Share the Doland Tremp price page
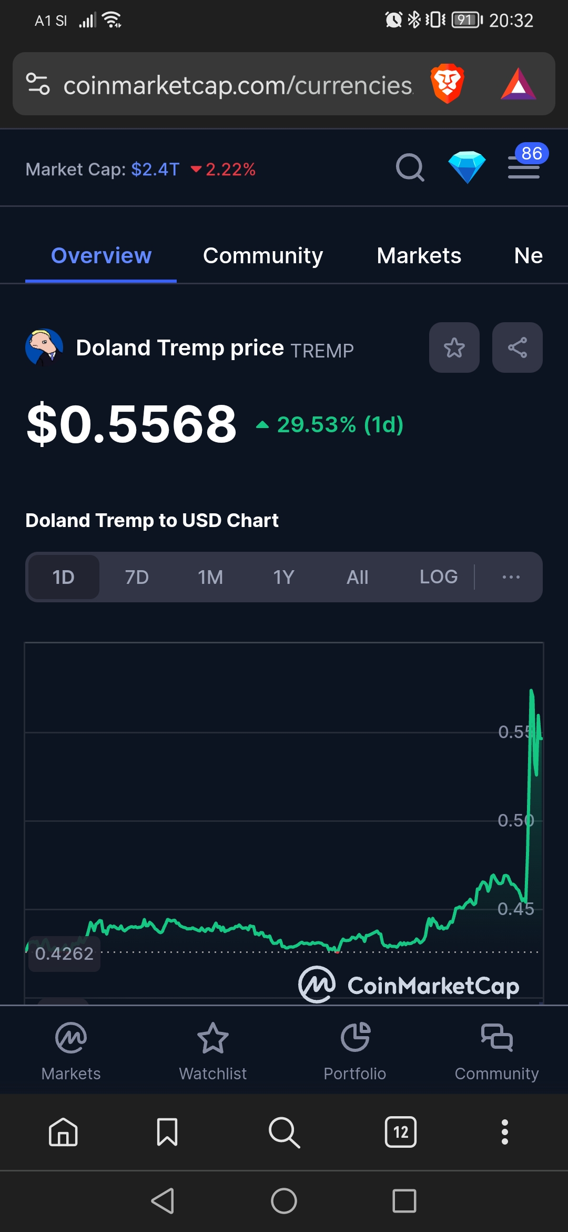 click(x=518, y=347)
